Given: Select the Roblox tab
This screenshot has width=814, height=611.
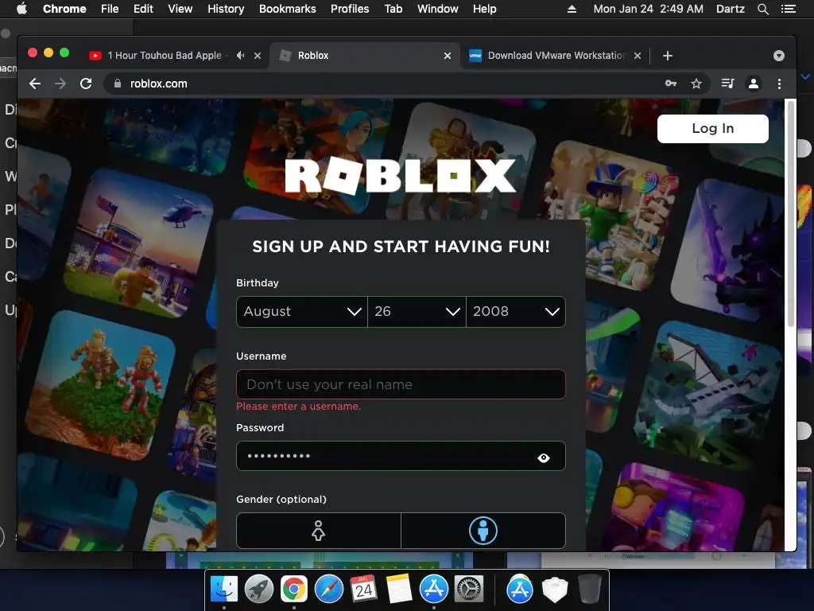Looking at the screenshot, I should [363, 56].
